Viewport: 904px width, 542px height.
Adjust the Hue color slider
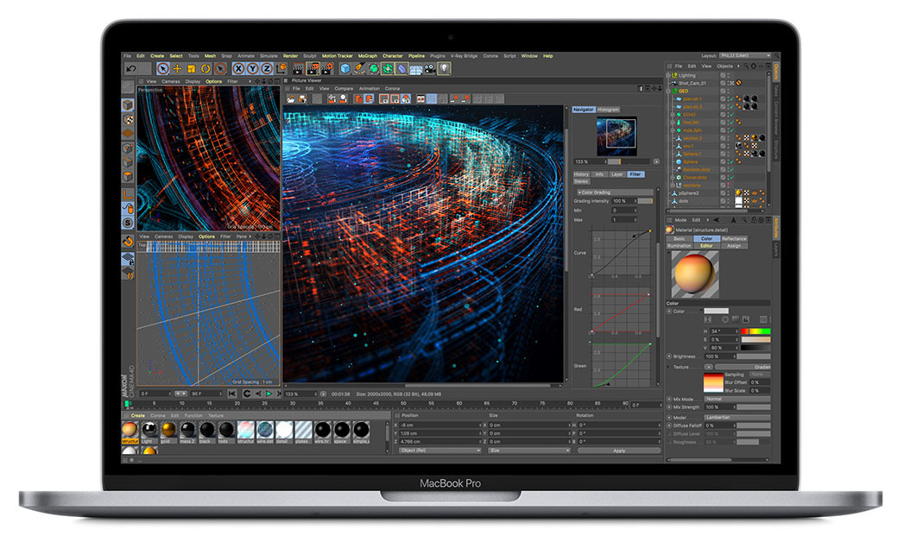[x=755, y=331]
